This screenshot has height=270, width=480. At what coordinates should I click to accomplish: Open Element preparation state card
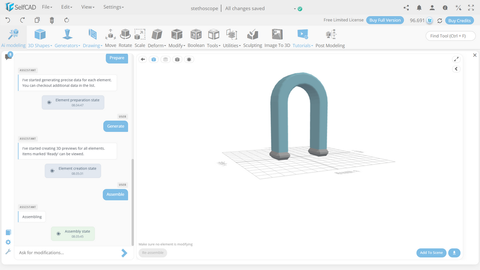click(x=73, y=102)
